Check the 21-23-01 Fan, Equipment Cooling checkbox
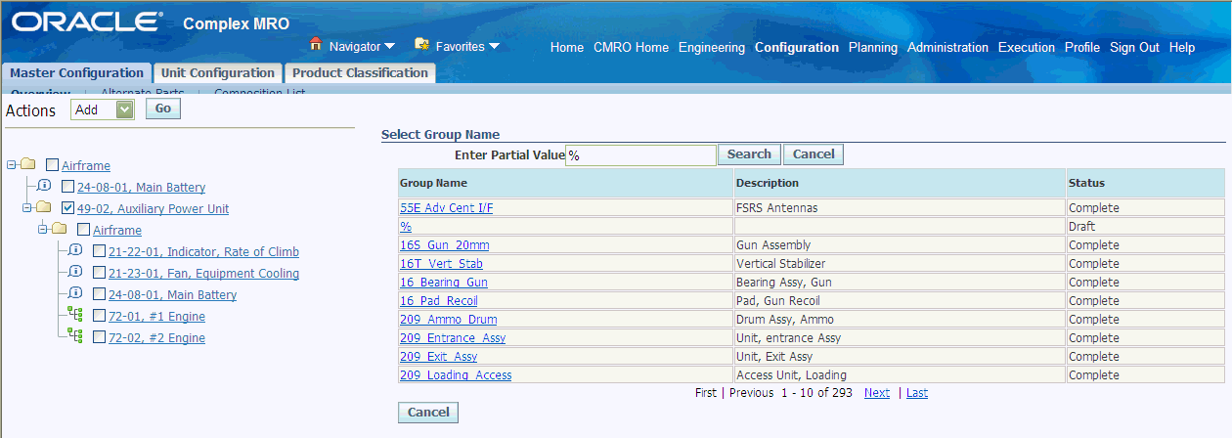Screen dimensions: 1232x438 [100, 273]
